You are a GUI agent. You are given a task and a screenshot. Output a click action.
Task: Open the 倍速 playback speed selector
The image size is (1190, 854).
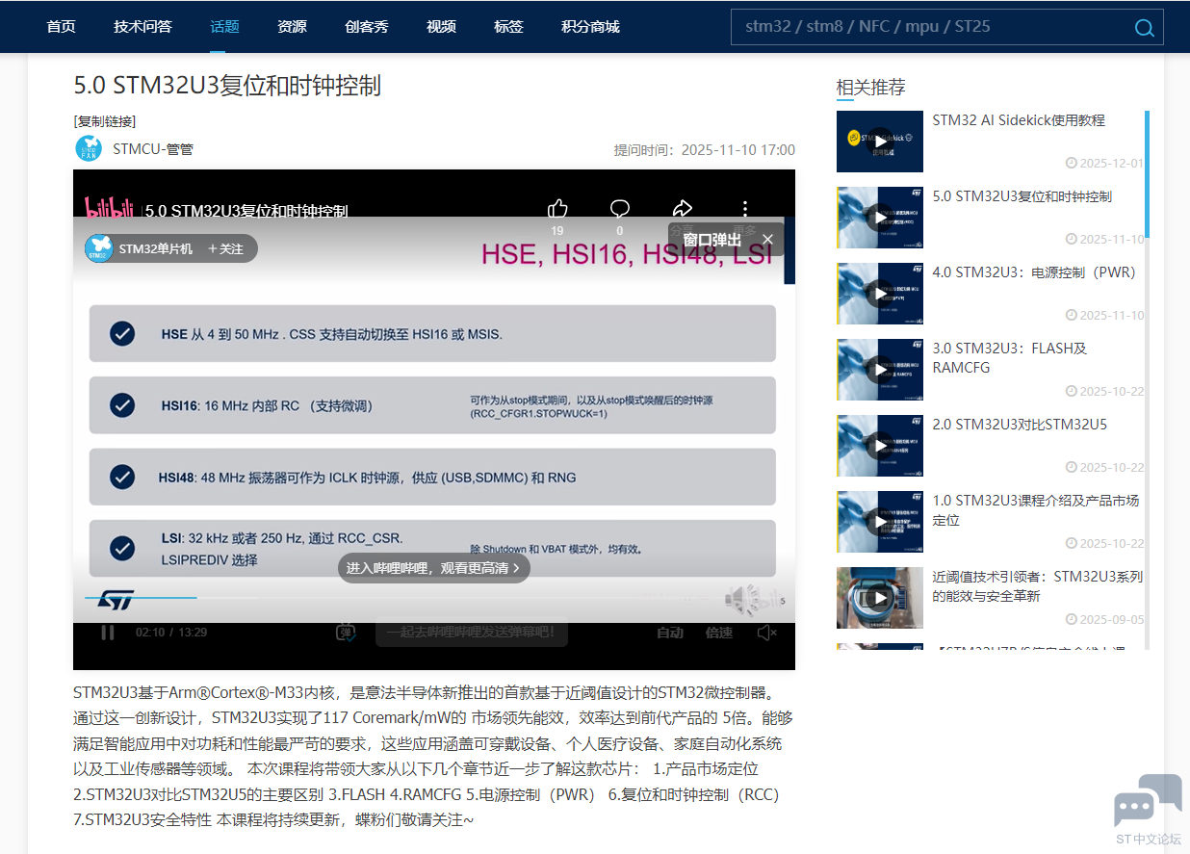[x=718, y=633]
